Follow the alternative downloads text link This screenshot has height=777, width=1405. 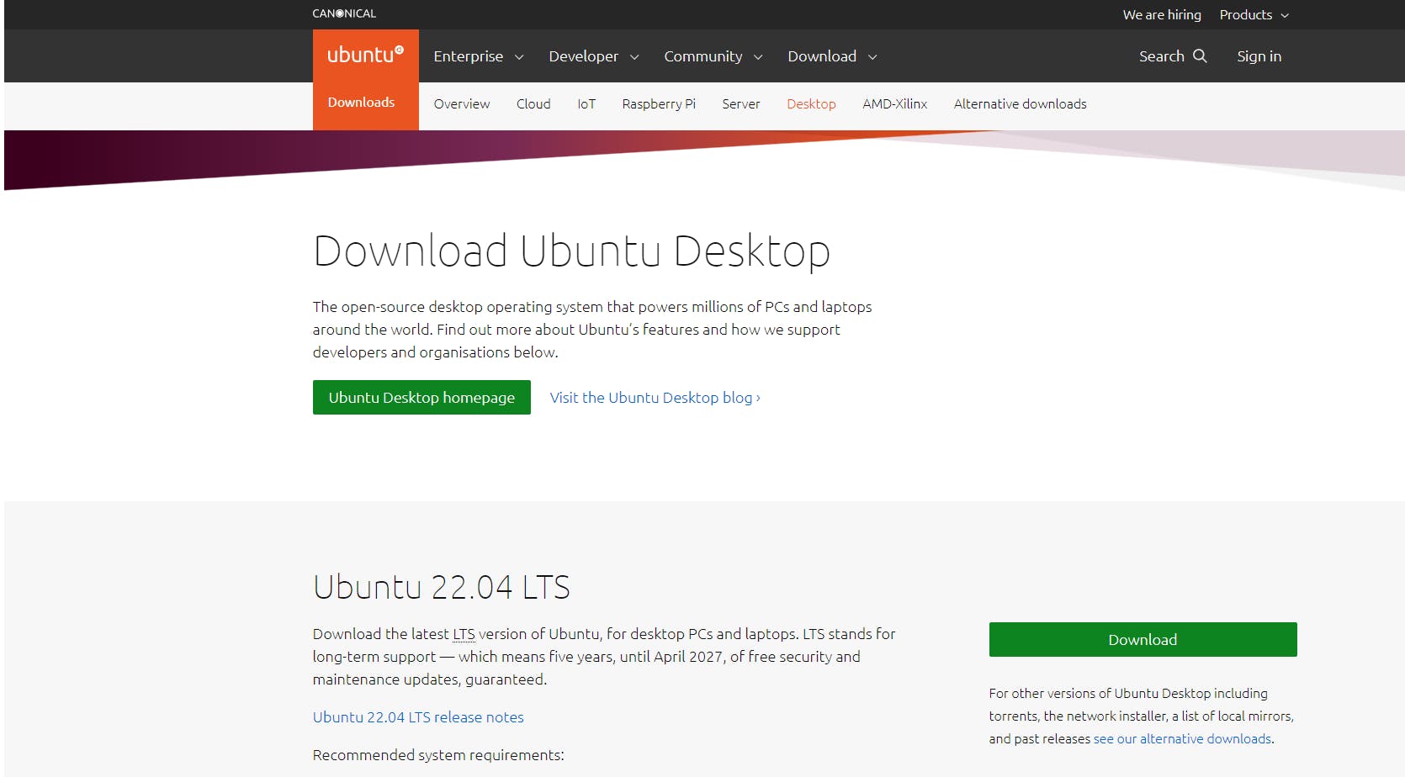point(1182,739)
